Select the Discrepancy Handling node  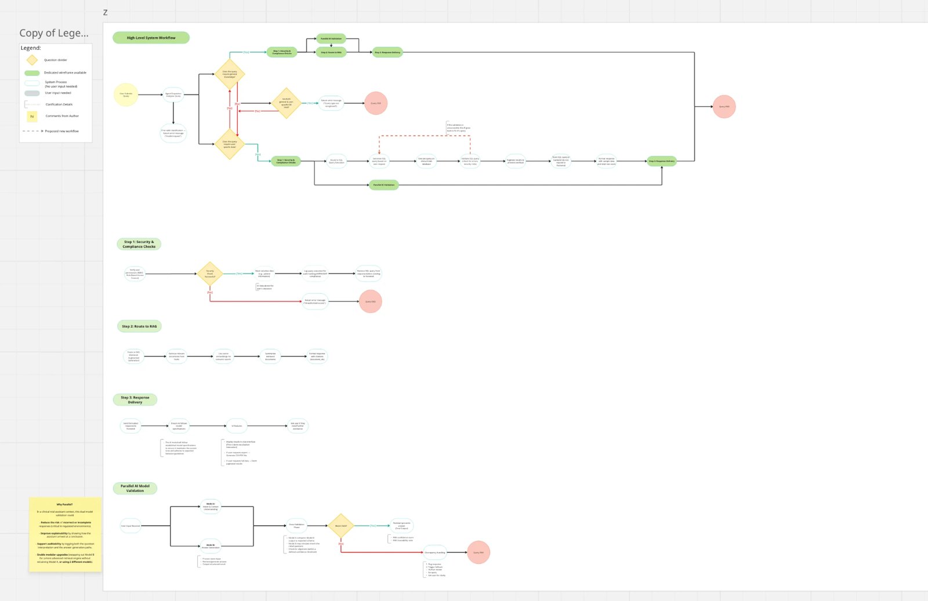435,552
